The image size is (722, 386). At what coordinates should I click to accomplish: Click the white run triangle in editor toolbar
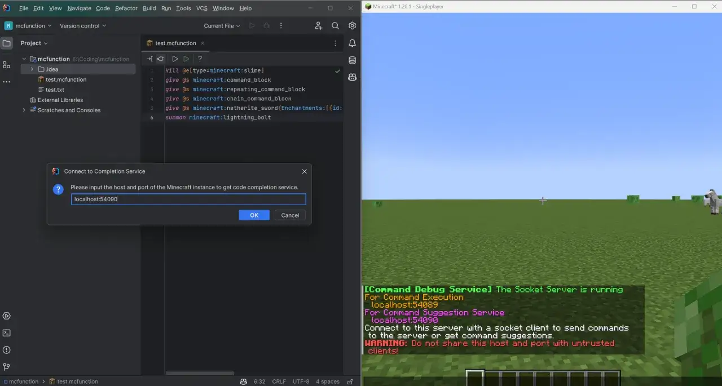click(x=175, y=59)
